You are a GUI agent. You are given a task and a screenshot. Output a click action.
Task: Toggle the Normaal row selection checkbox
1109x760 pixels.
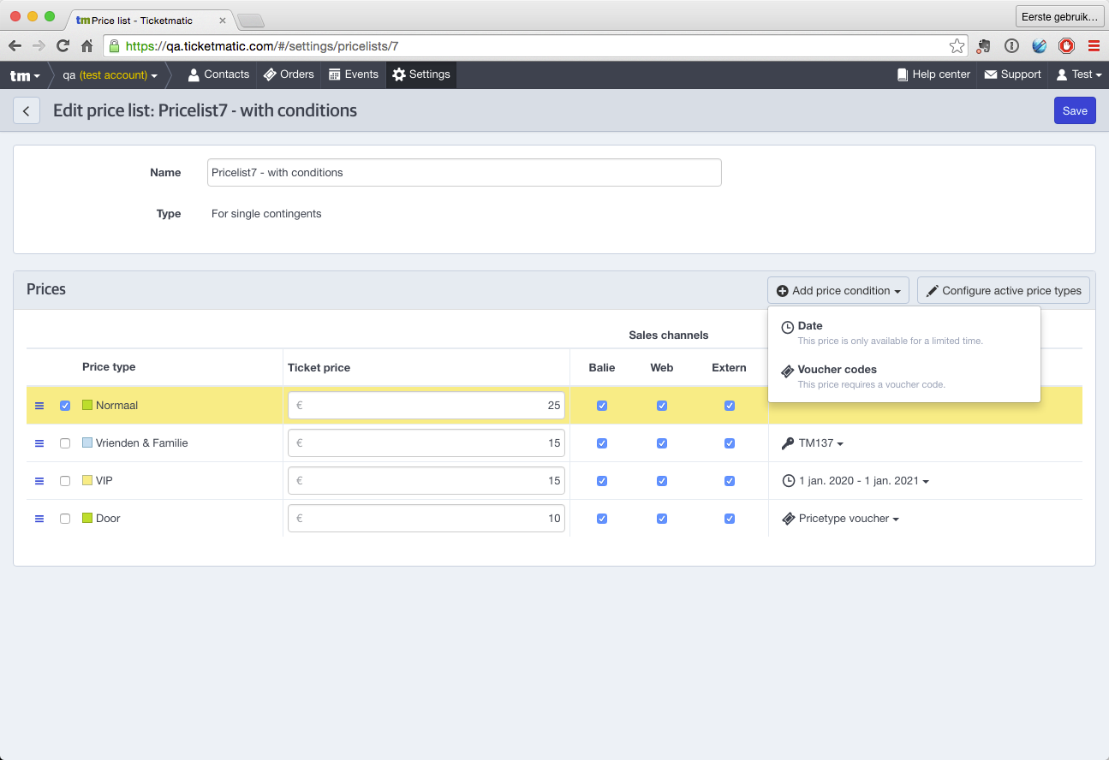click(65, 406)
